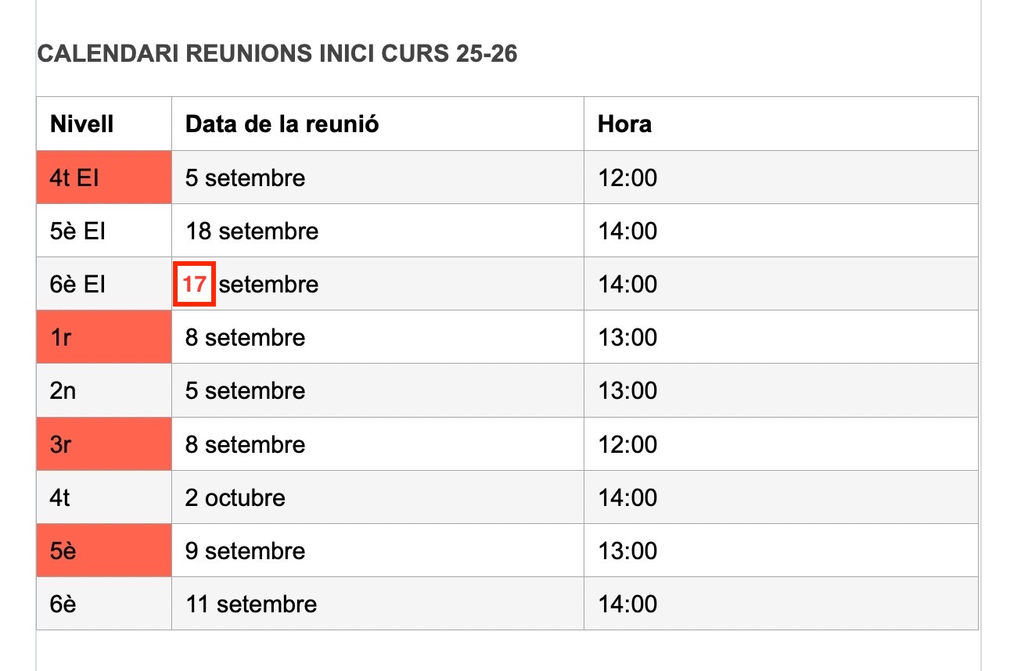Select the 14:00 time in the last 6è row
Image resolution: width=1028 pixels, height=671 pixels.
point(627,604)
